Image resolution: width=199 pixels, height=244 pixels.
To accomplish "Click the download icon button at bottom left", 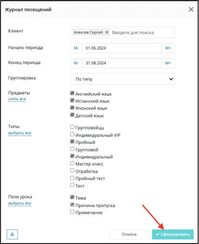I will coord(12,234).
